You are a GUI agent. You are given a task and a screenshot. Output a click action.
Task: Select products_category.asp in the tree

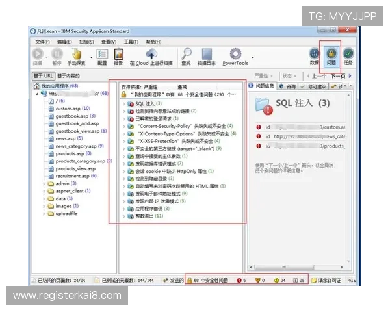[x=81, y=161]
